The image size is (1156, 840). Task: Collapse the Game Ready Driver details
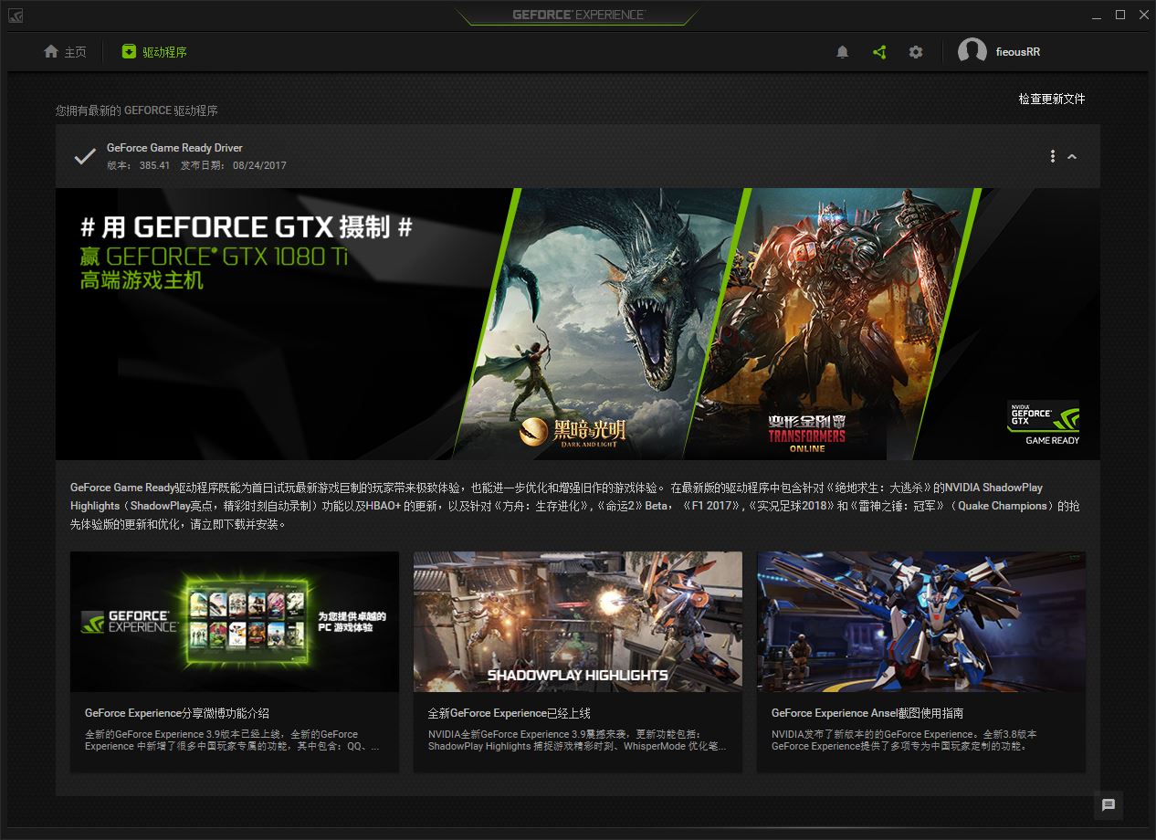[x=1072, y=156]
